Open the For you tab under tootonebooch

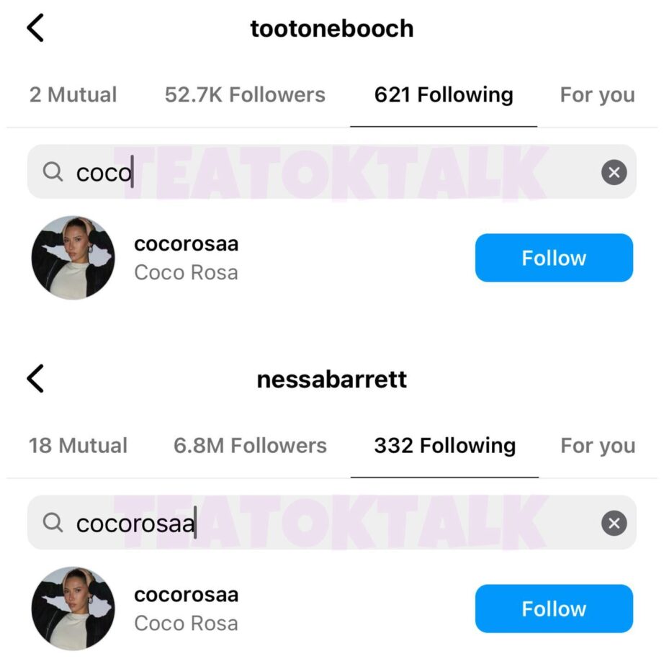(597, 95)
